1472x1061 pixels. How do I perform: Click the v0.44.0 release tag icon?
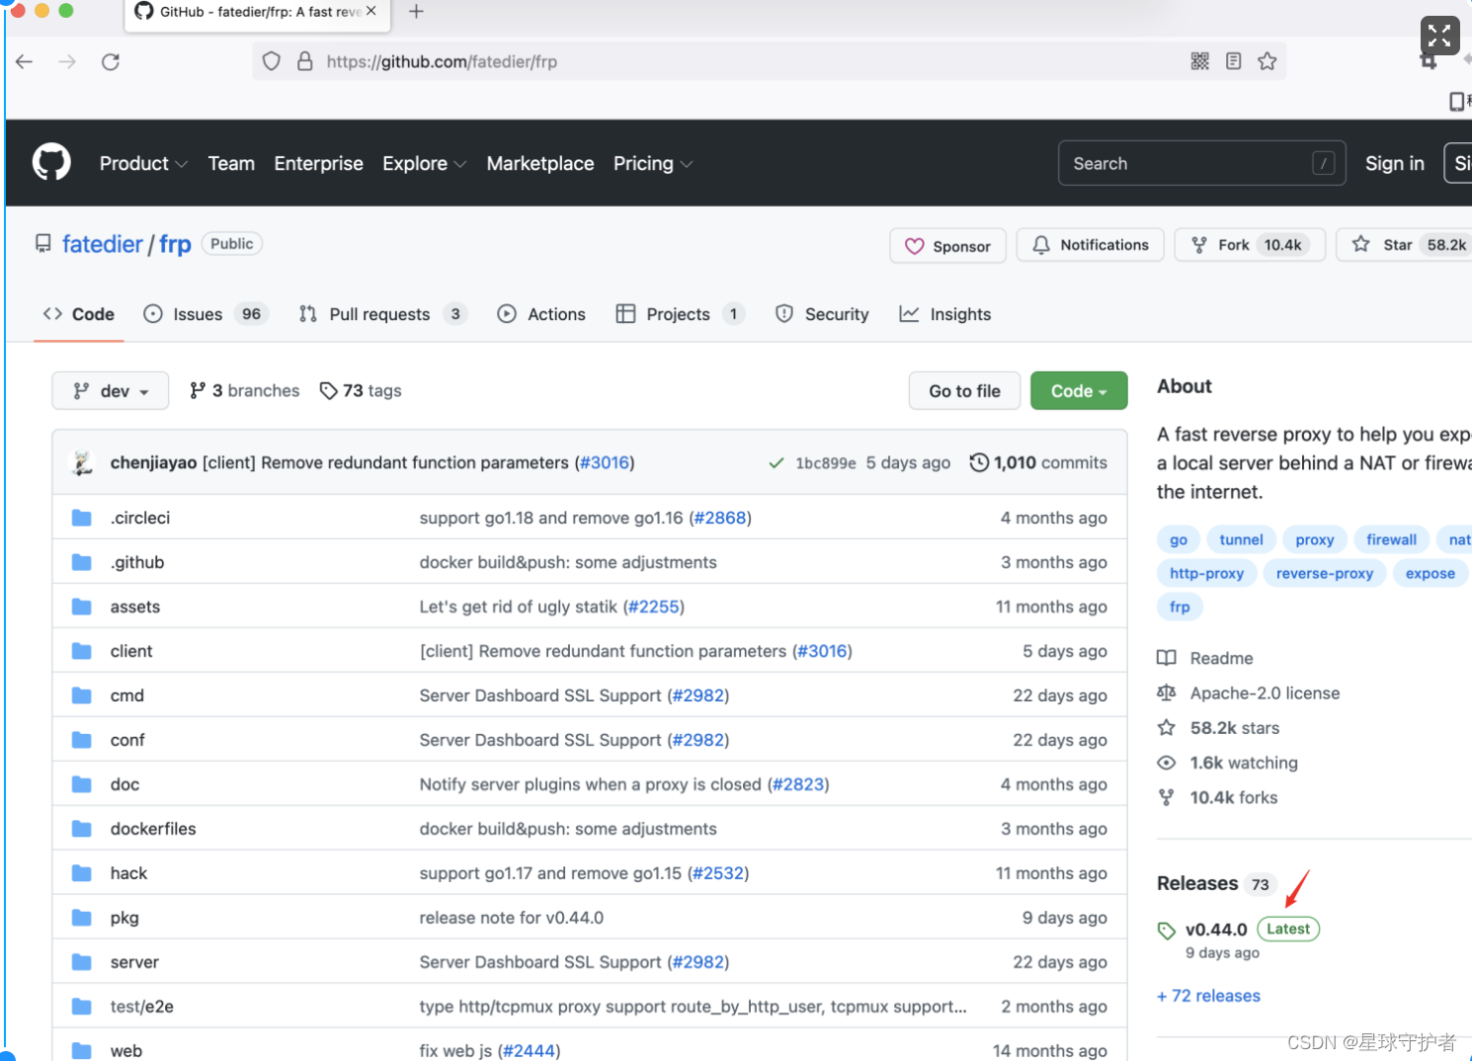click(x=1167, y=931)
